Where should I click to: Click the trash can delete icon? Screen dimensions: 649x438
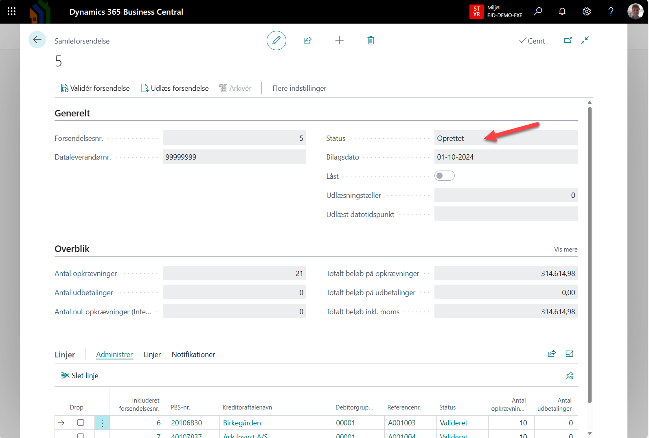pos(371,40)
